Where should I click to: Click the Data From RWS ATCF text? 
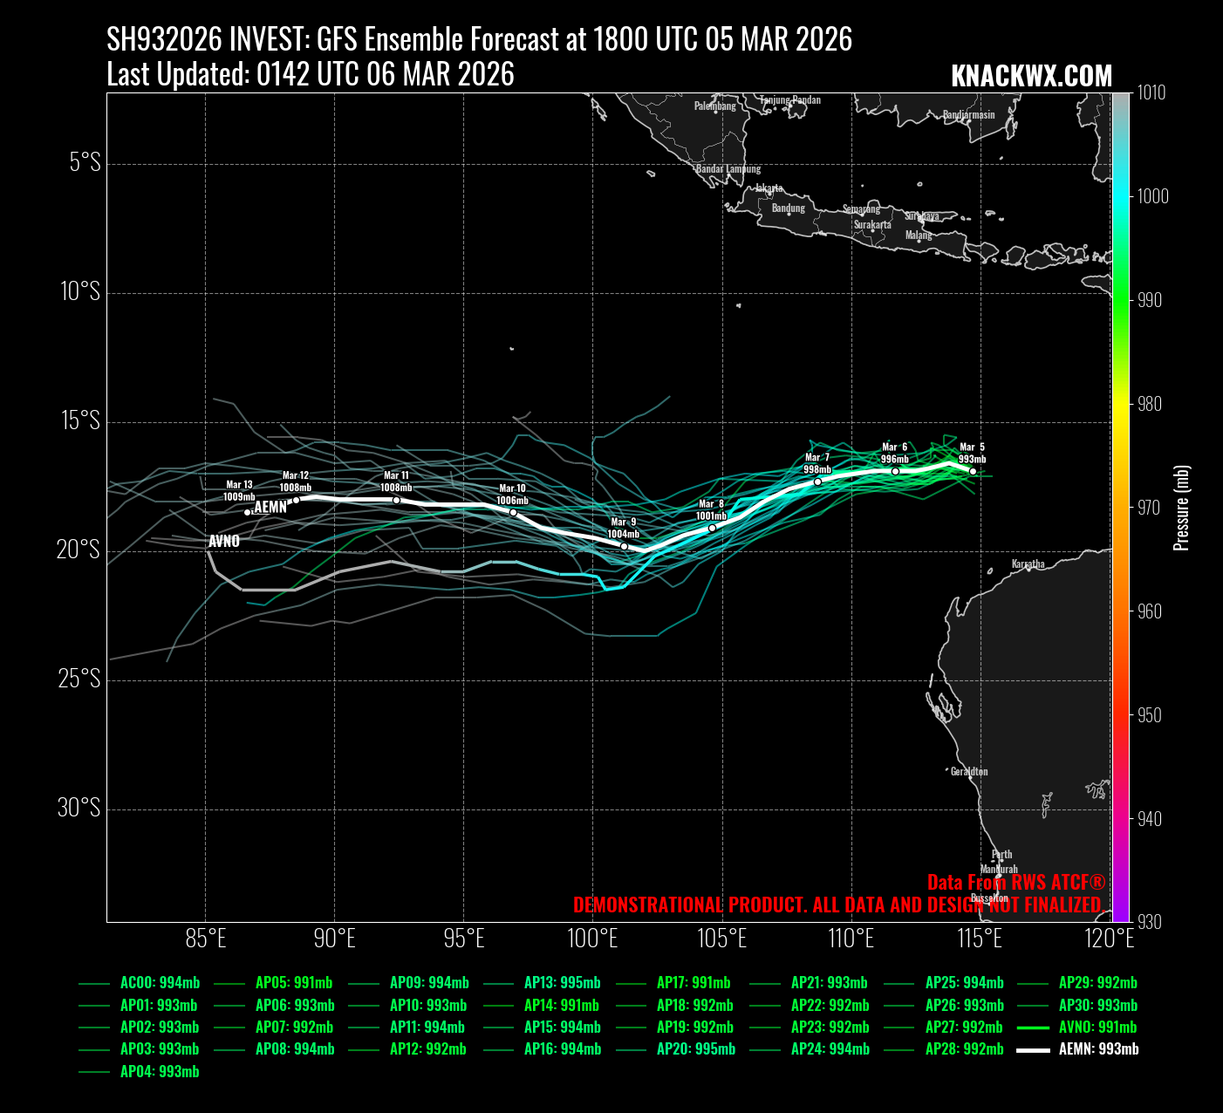point(1015,882)
